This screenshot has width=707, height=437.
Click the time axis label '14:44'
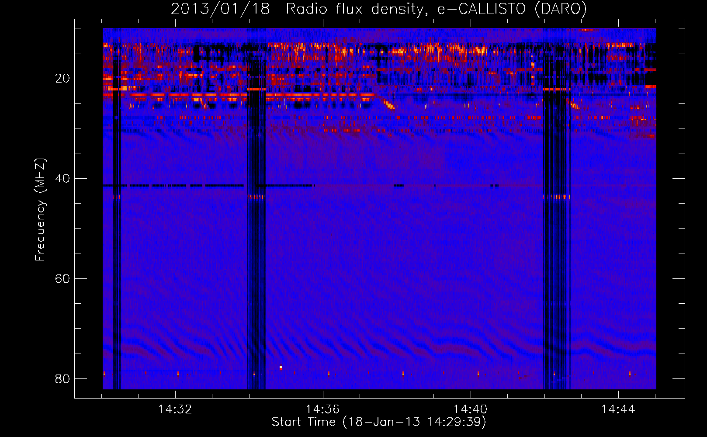pyautogui.click(x=618, y=409)
